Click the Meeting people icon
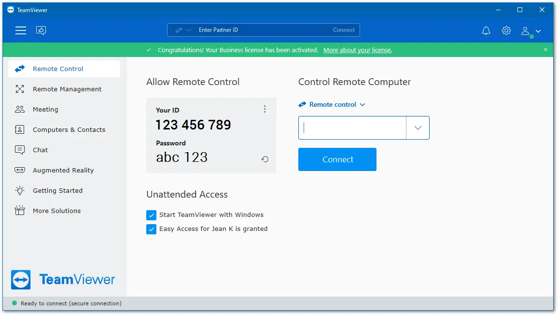Image resolution: width=558 pixels, height=315 pixels. 20,109
